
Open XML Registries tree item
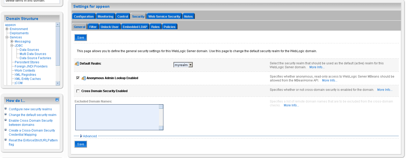coord(25,75)
